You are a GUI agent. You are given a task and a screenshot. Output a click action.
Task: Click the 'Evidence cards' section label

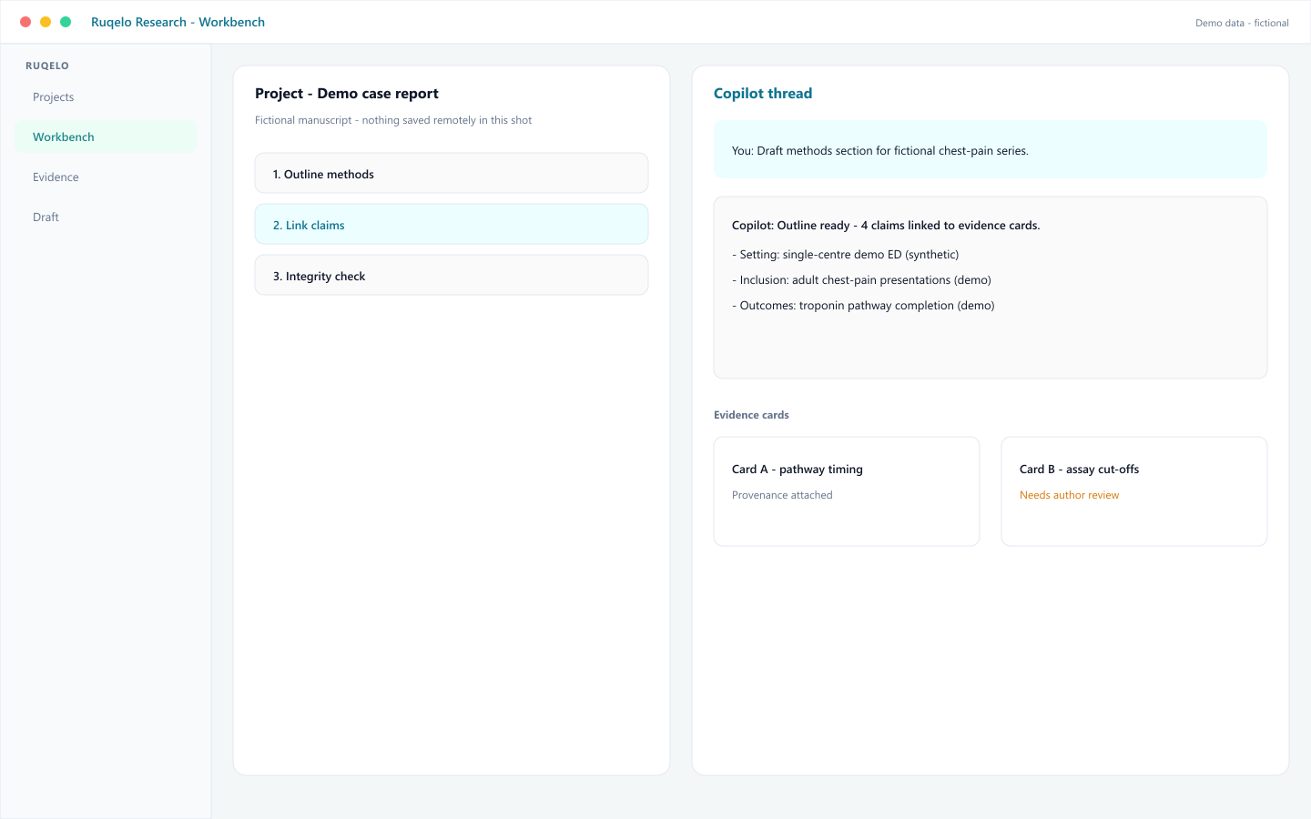[x=751, y=415]
